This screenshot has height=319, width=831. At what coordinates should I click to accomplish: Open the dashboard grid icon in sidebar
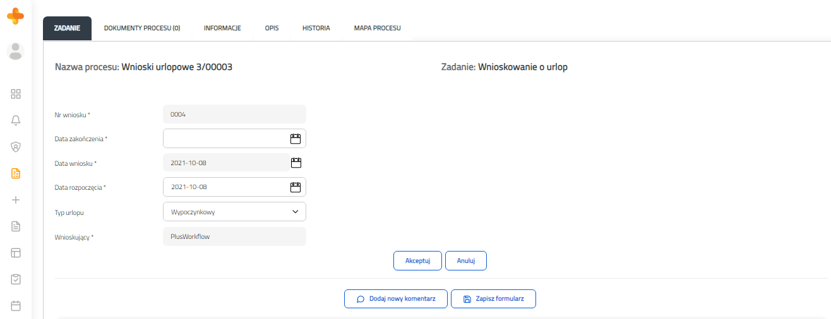coord(16,94)
